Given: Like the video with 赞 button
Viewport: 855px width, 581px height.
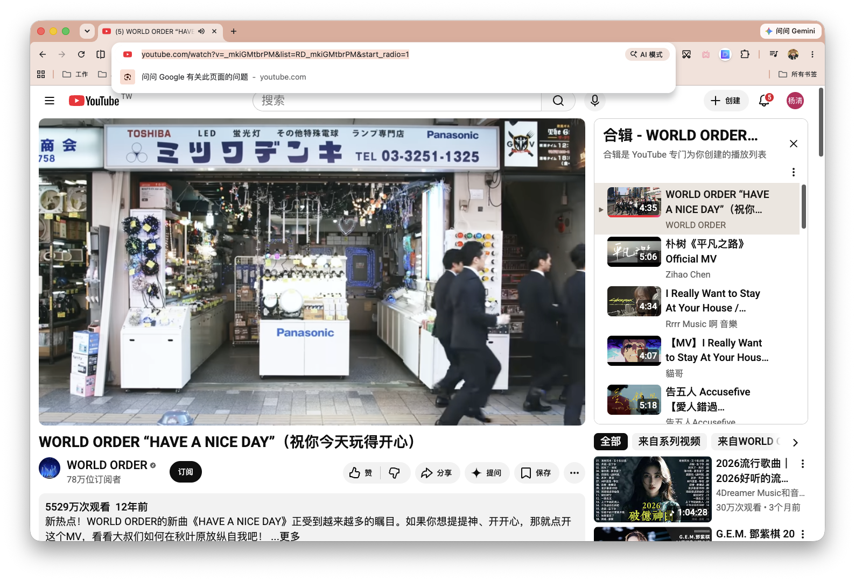Looking at the screenshot, I should tap(361, 473).
